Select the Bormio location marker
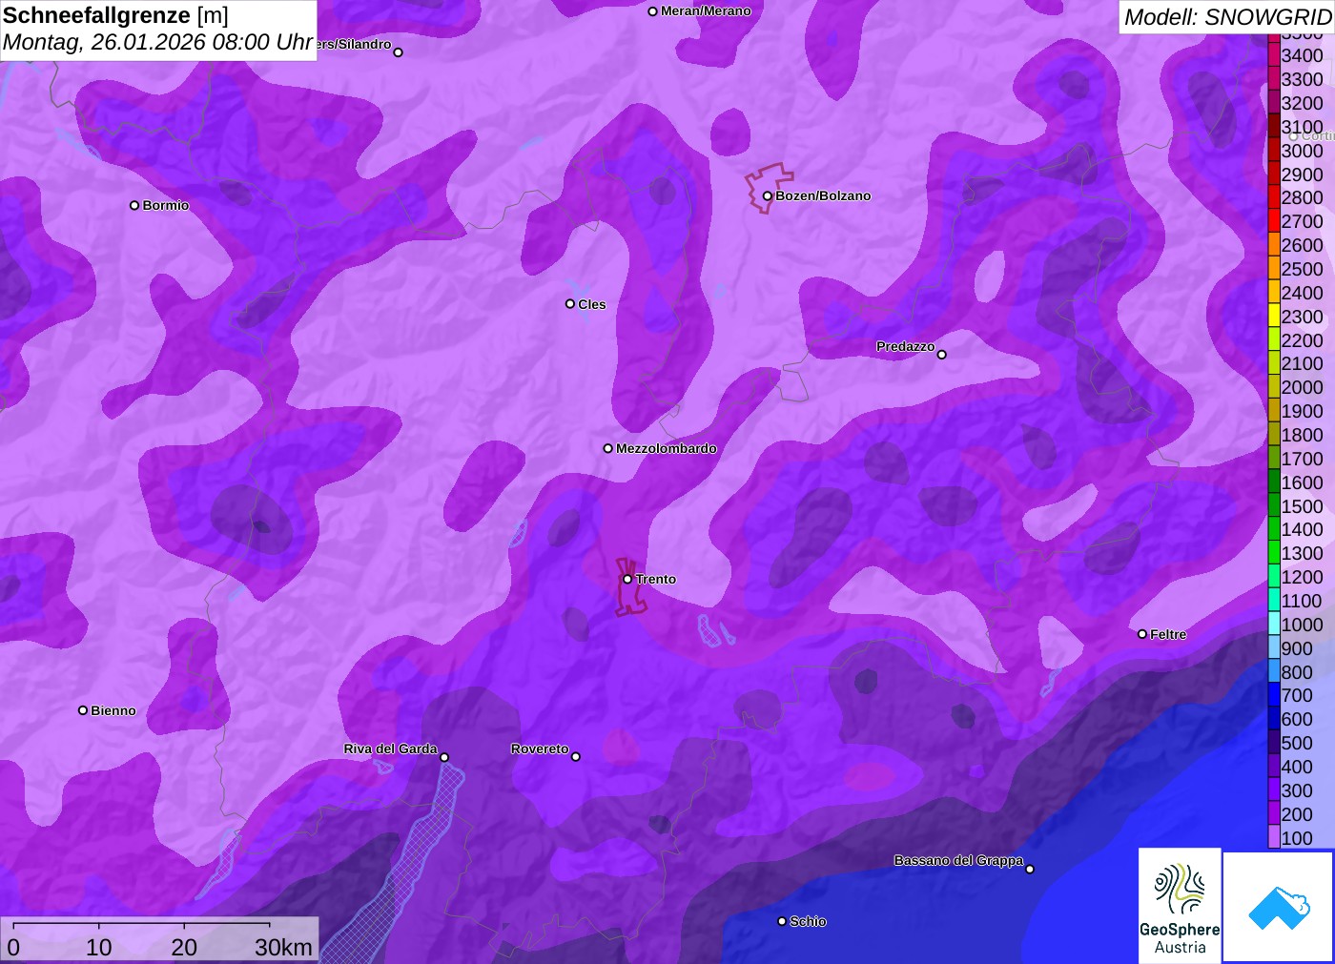 (134, 205)
